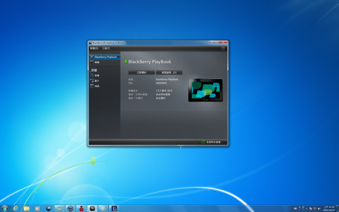Open Windows Media Player from taskbar
Image resolution: width=339 pixels, height=212 pixels.
pyautogui.click(x=38, y=208)
